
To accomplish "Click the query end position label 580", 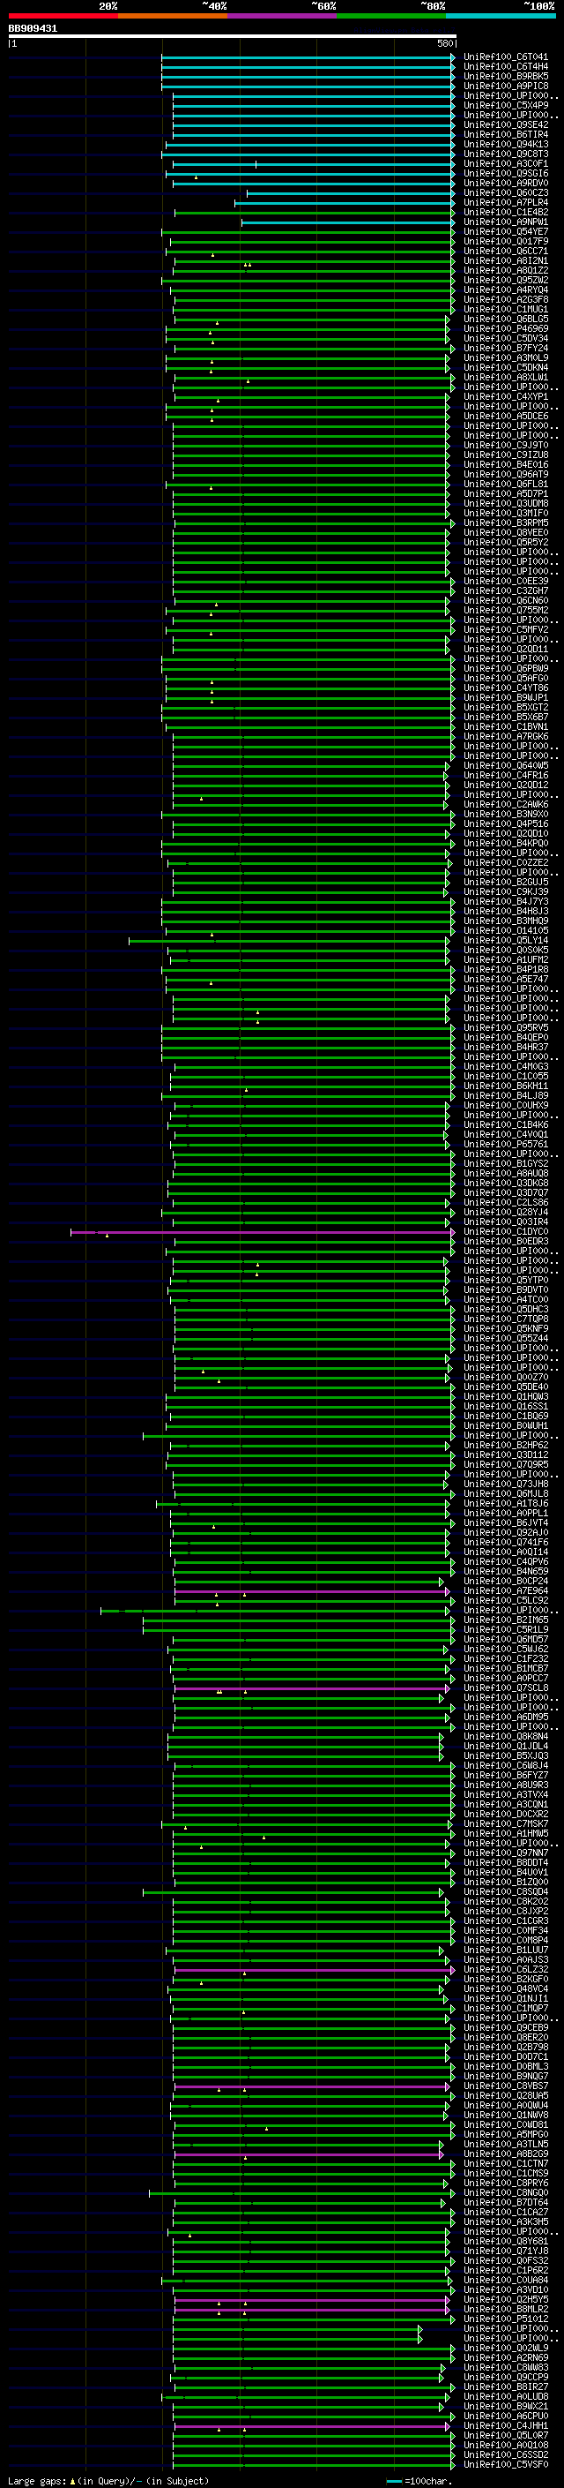I will 444,43.
